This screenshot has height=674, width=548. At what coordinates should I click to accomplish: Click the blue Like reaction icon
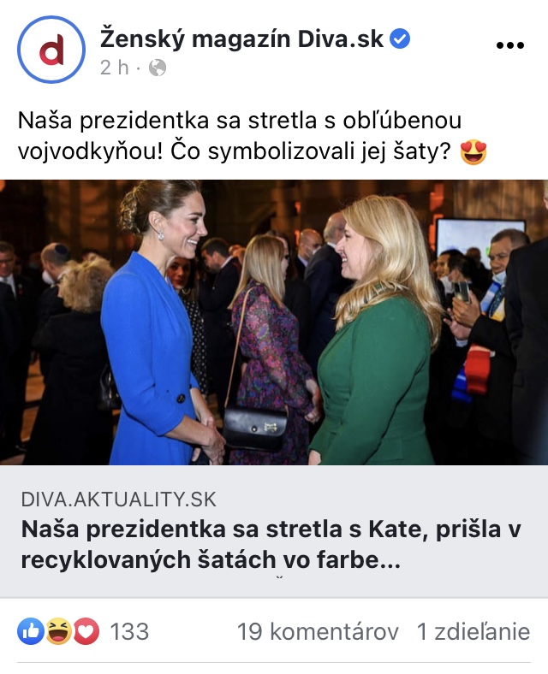(31, 631)
